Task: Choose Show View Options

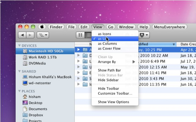Action: click(115, 102)
